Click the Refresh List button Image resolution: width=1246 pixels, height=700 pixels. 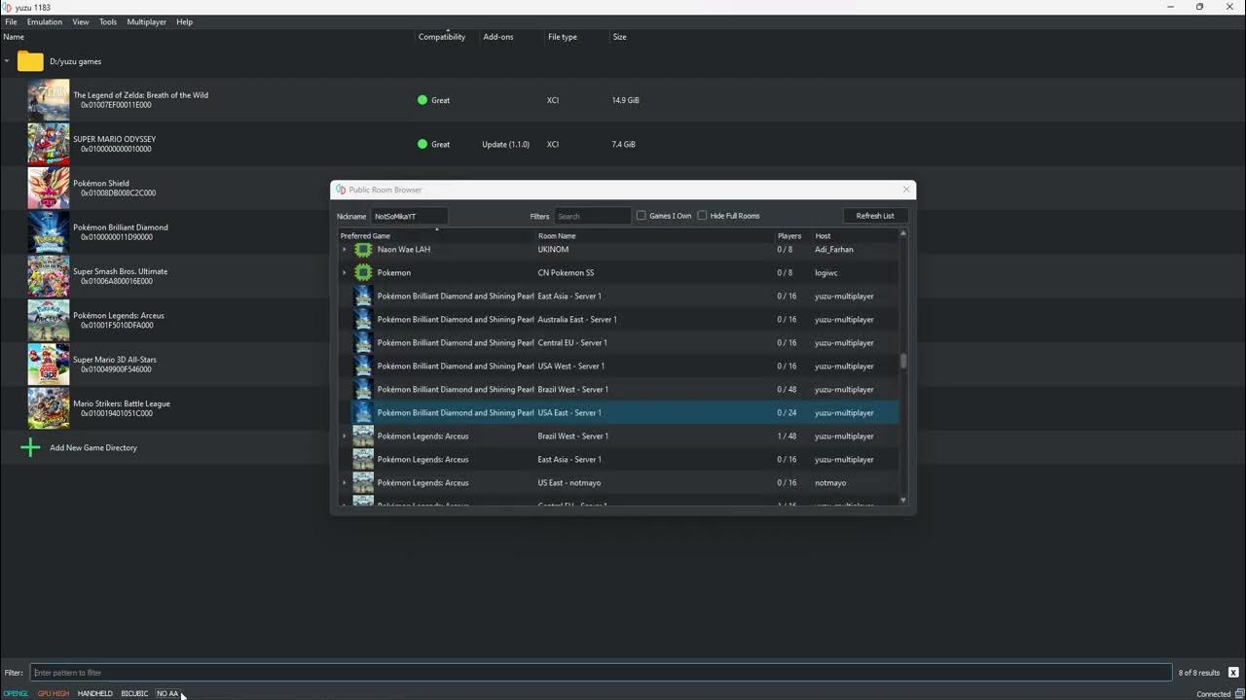[875, 216]
